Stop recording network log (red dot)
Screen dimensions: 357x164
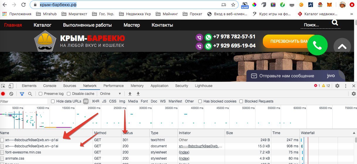(3, 94)
